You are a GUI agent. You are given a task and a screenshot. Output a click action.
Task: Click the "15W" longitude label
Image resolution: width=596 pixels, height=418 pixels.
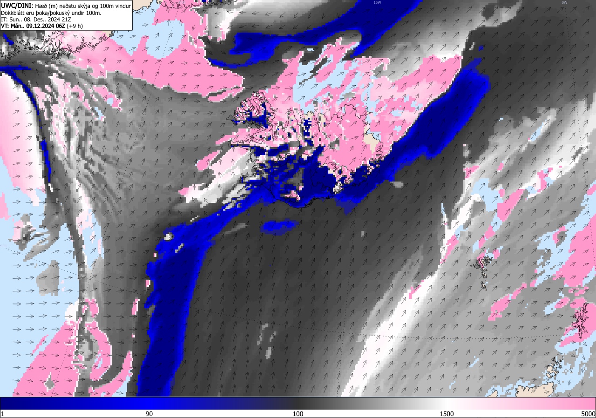coord(377,2)
